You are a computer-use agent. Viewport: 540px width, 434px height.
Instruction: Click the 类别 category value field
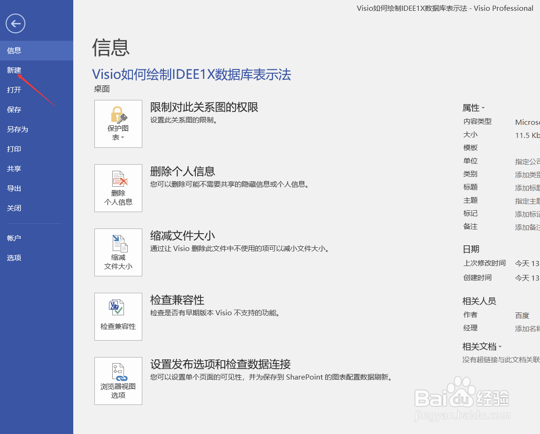[527, 175]
